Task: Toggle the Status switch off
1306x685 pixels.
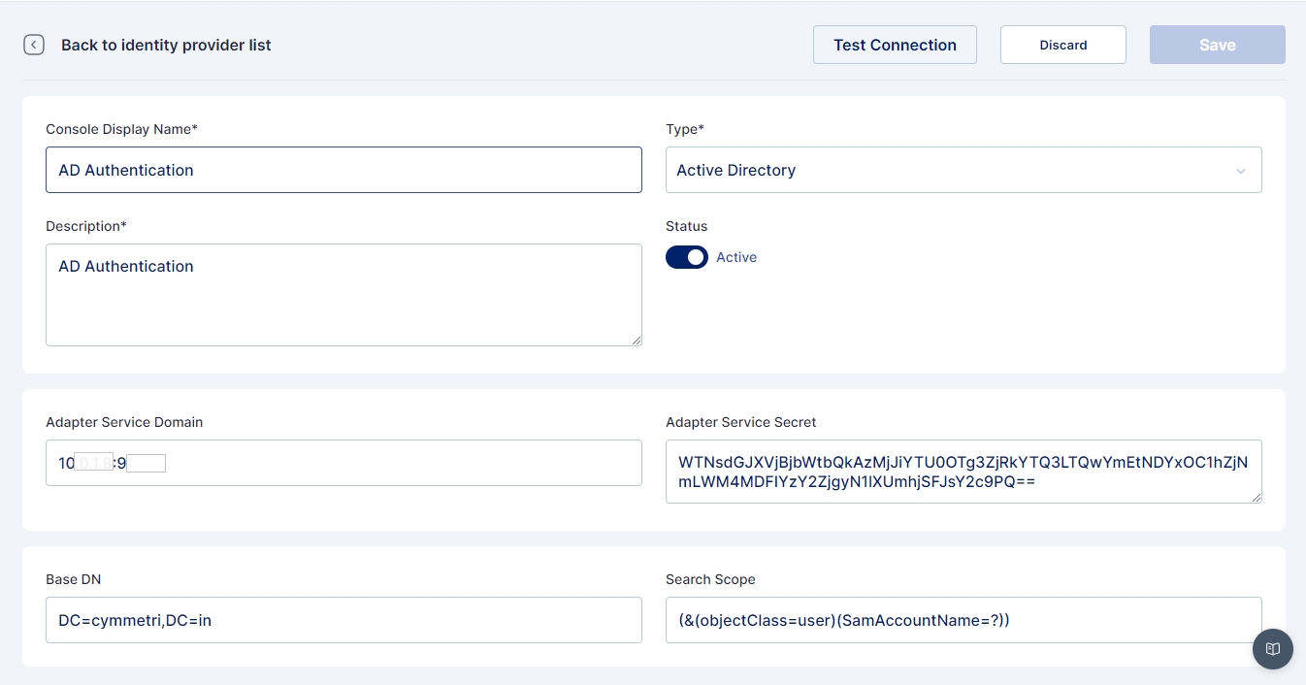Action: point(686,257)
